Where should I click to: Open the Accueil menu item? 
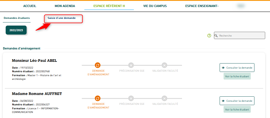click(x=30, y=6)
